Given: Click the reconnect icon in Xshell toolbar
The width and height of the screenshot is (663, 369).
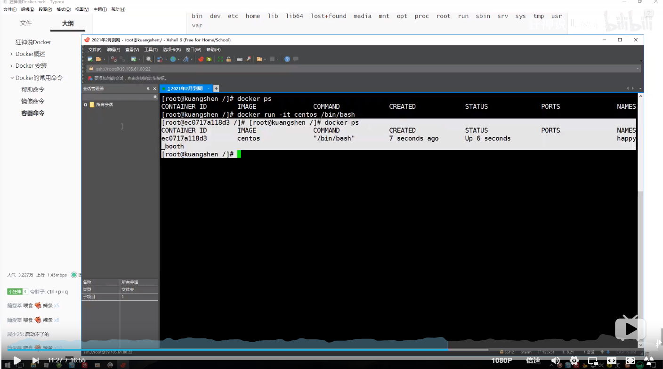Looking at the screenshot, I should (122, 59).
